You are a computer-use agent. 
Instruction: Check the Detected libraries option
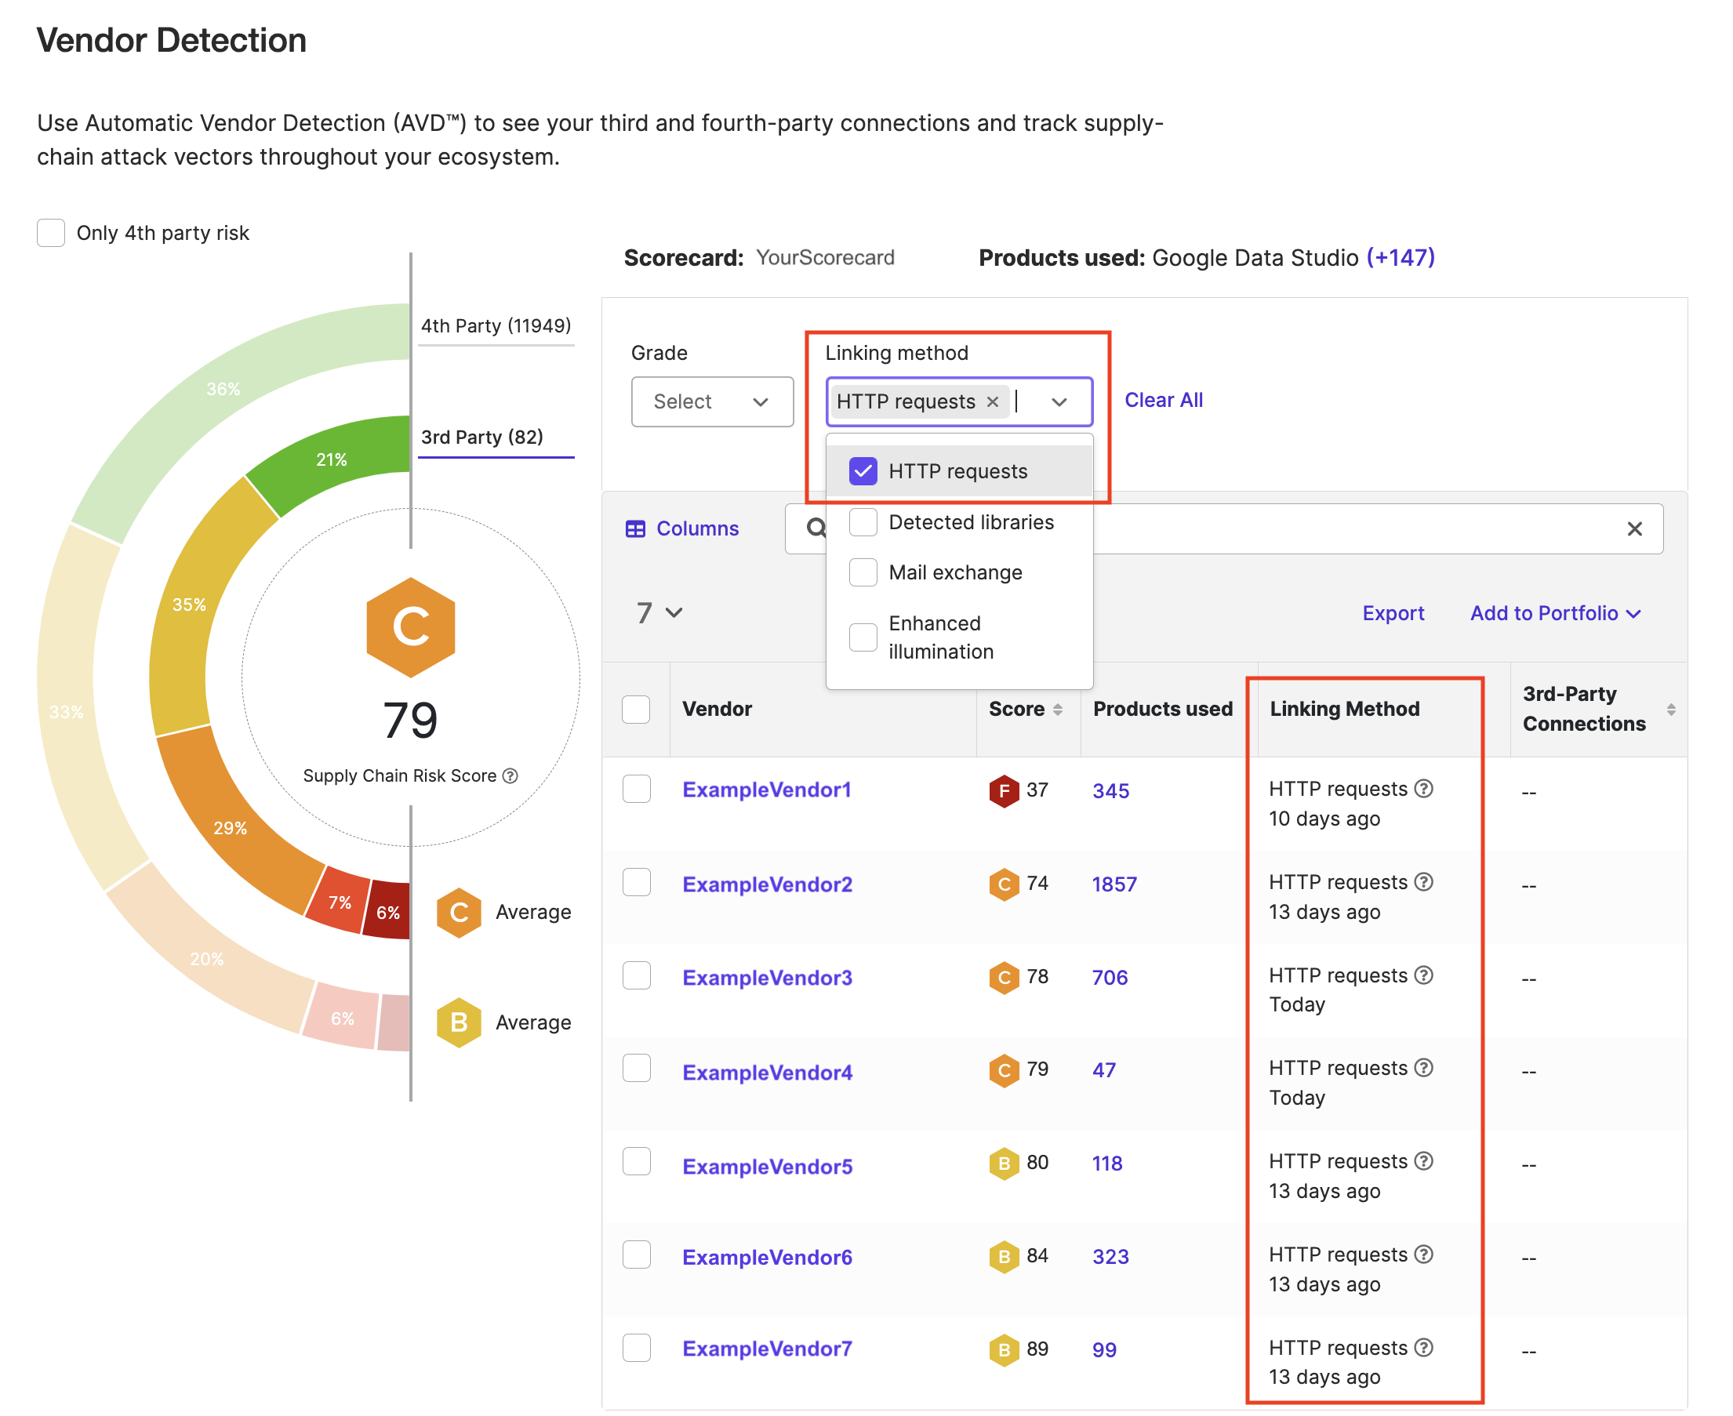pyautogui.click(x=863, y=522)
